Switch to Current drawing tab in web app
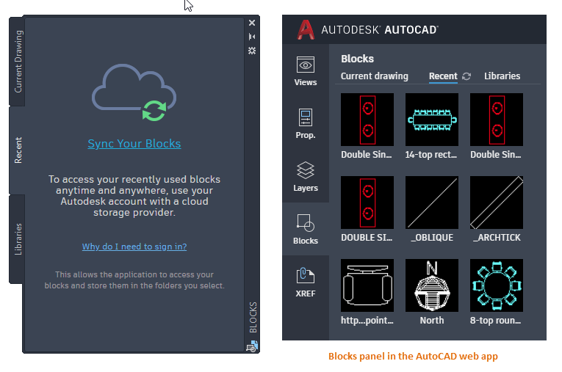562x372 pixels. (374, 76)
